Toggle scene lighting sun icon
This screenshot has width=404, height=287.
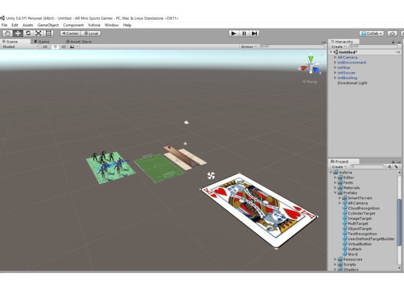[55, 46]
